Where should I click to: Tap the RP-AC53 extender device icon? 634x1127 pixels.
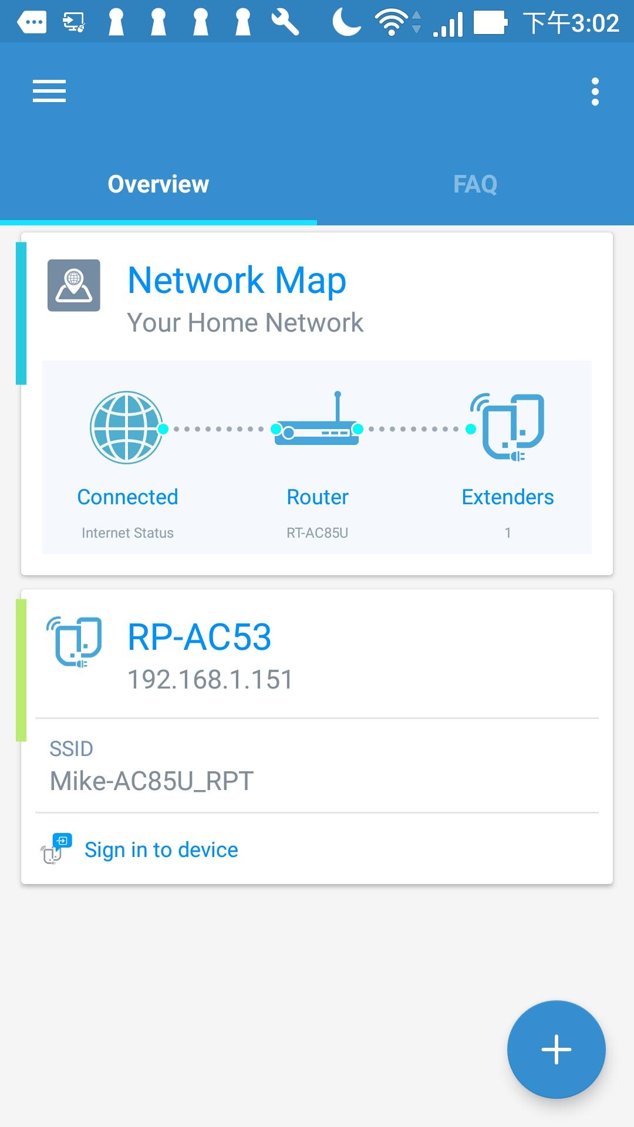click(x=75, y=642)
